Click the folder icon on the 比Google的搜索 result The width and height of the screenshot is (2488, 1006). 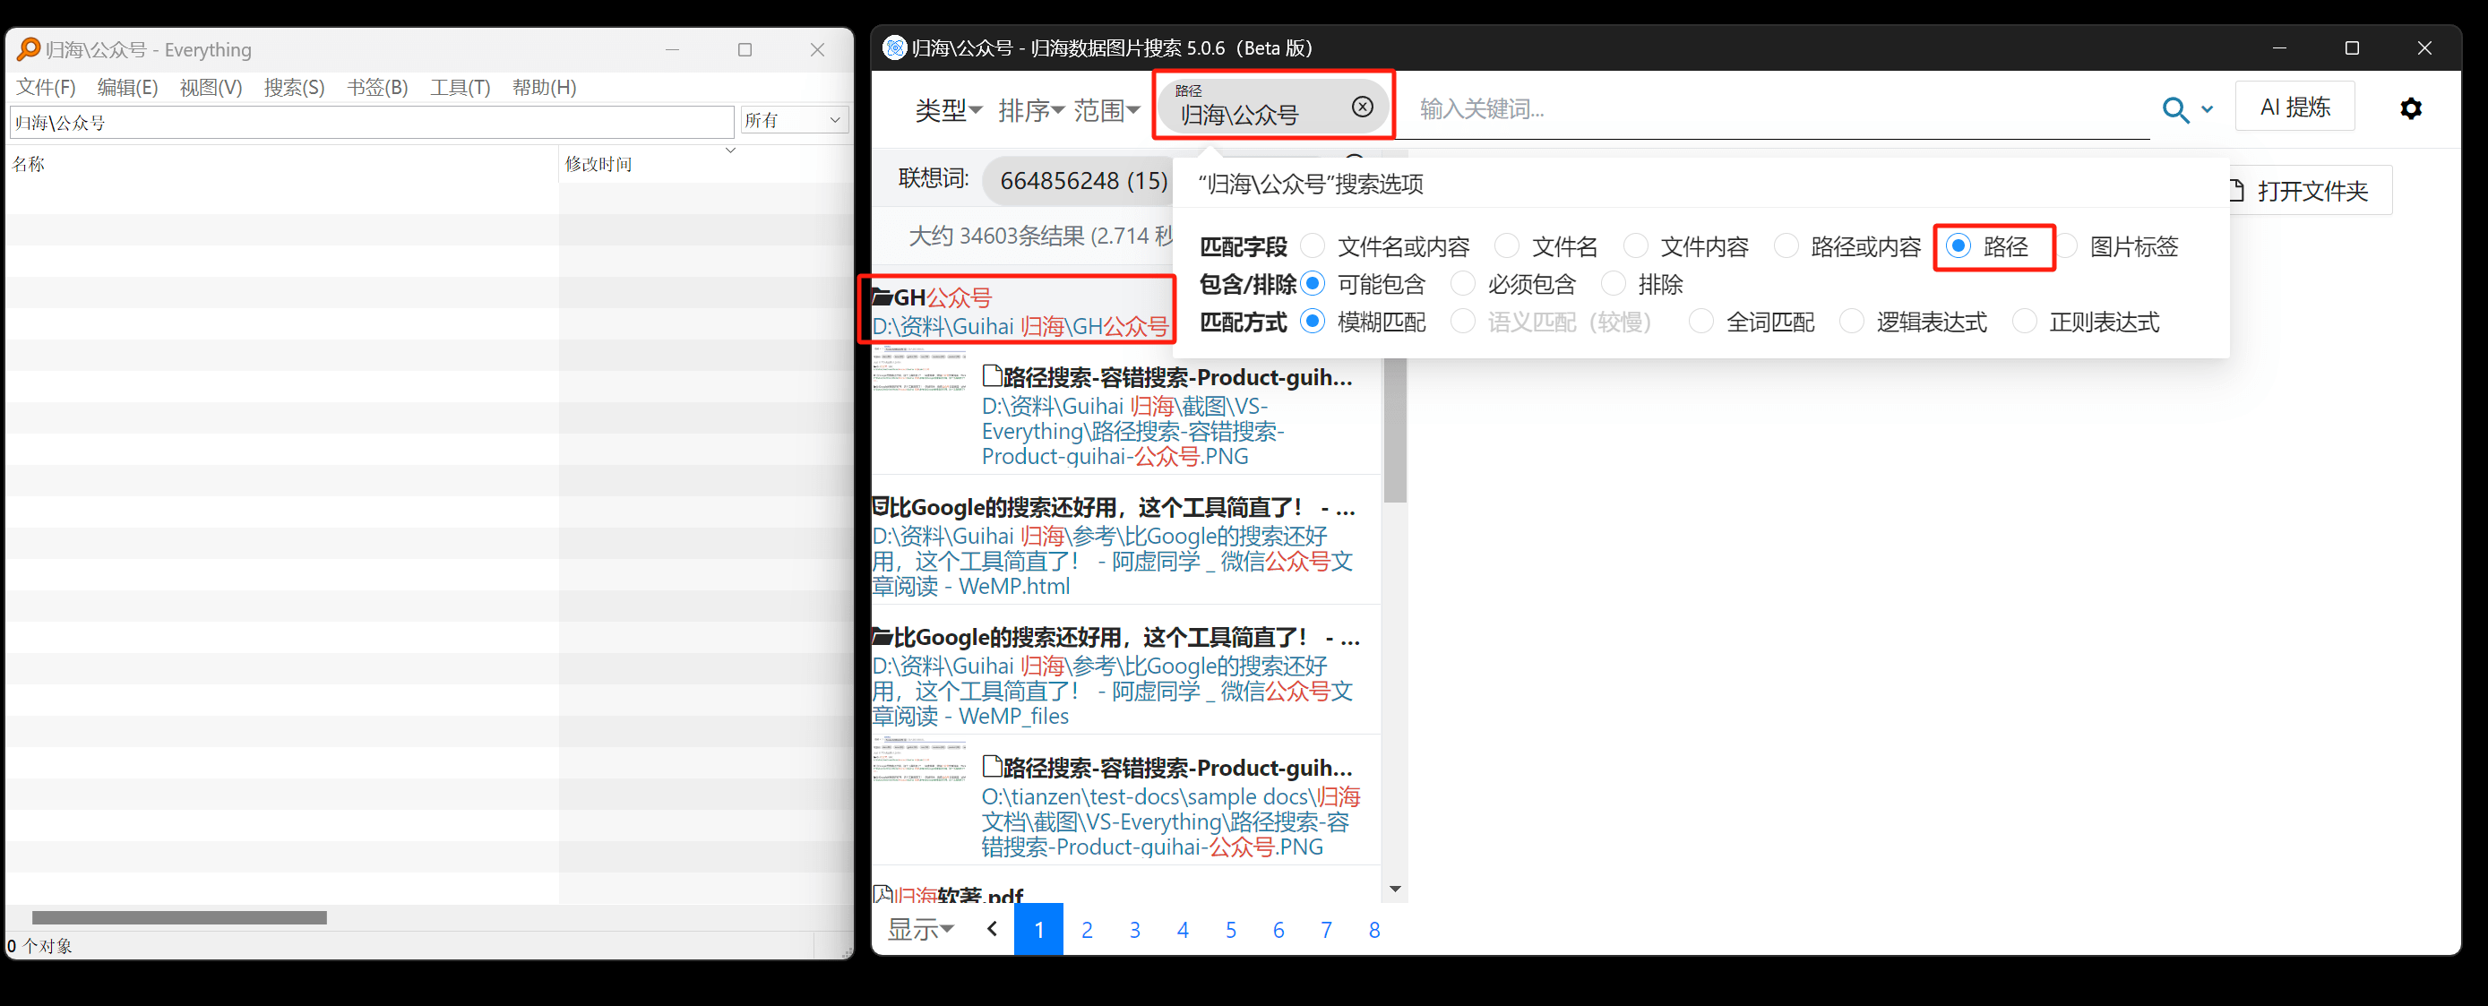(x=881, y=636)
